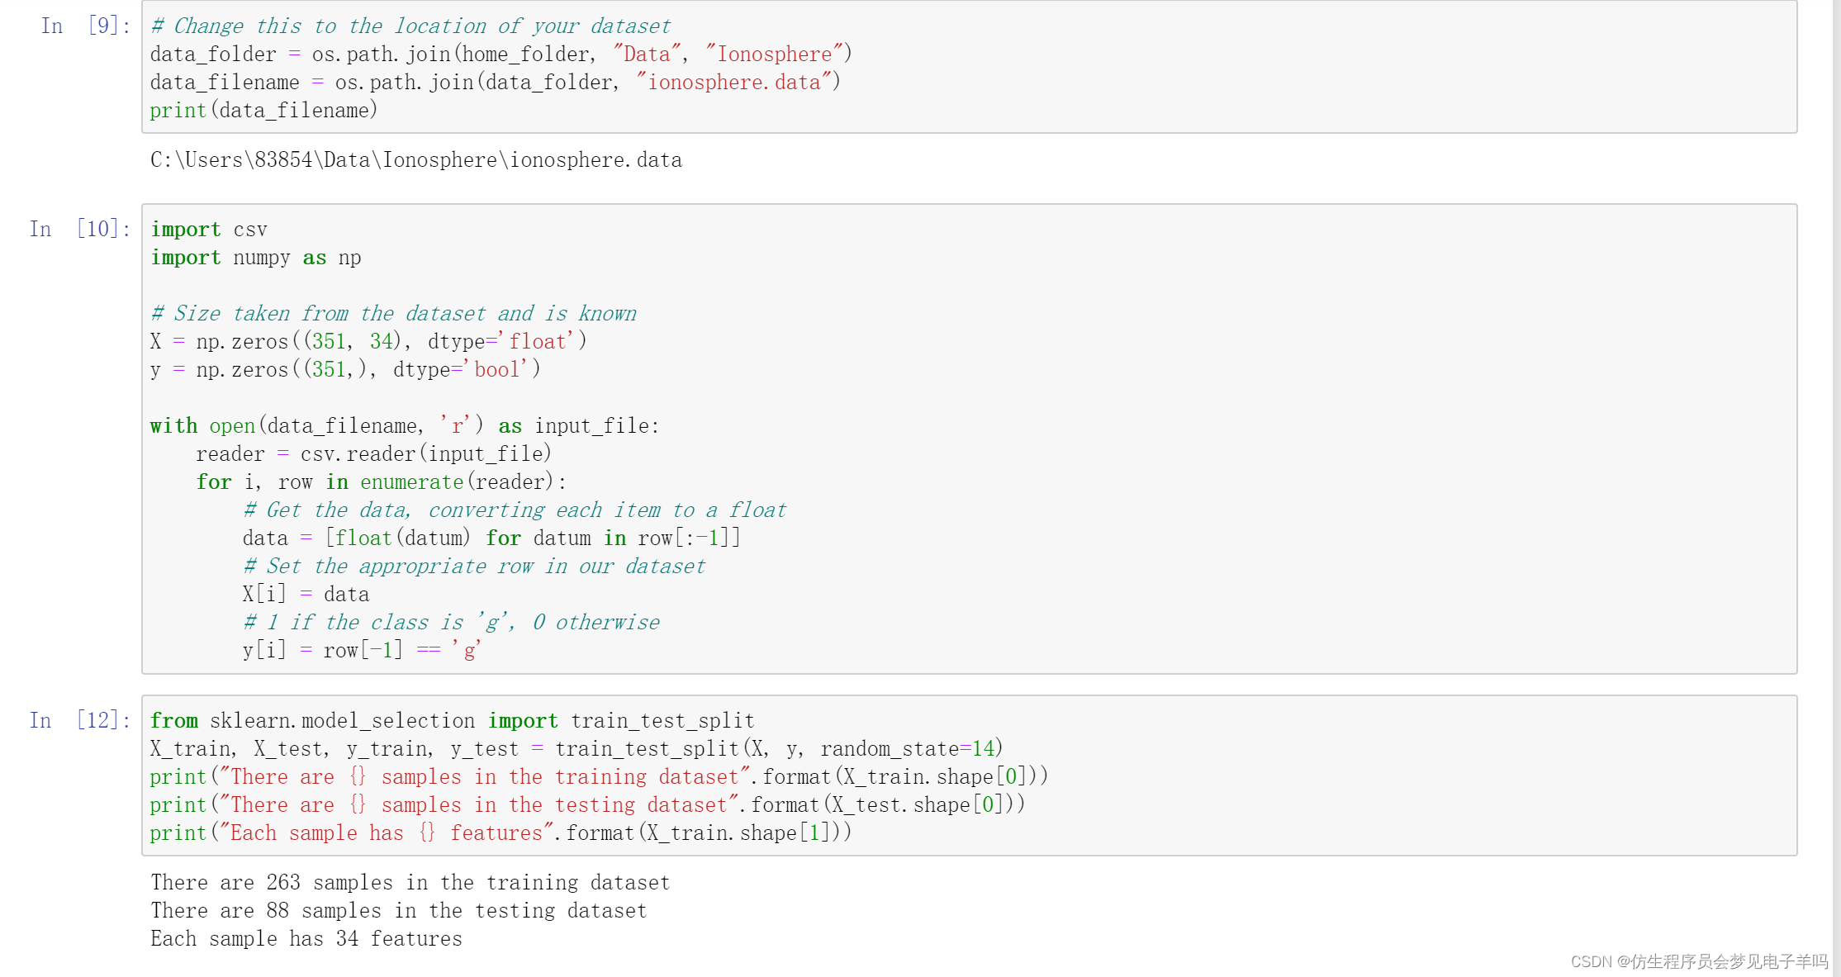Viewport: 1841px width, 977px height.
Task: Click the 'with open(data_filename' line
Action: (x=405, y=425)
